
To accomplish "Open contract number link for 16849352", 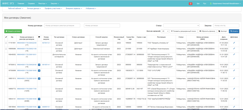I will (27, 54).
